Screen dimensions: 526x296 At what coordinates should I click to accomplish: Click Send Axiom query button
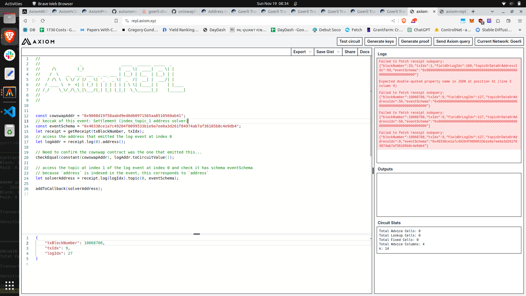tap(453, 41)
